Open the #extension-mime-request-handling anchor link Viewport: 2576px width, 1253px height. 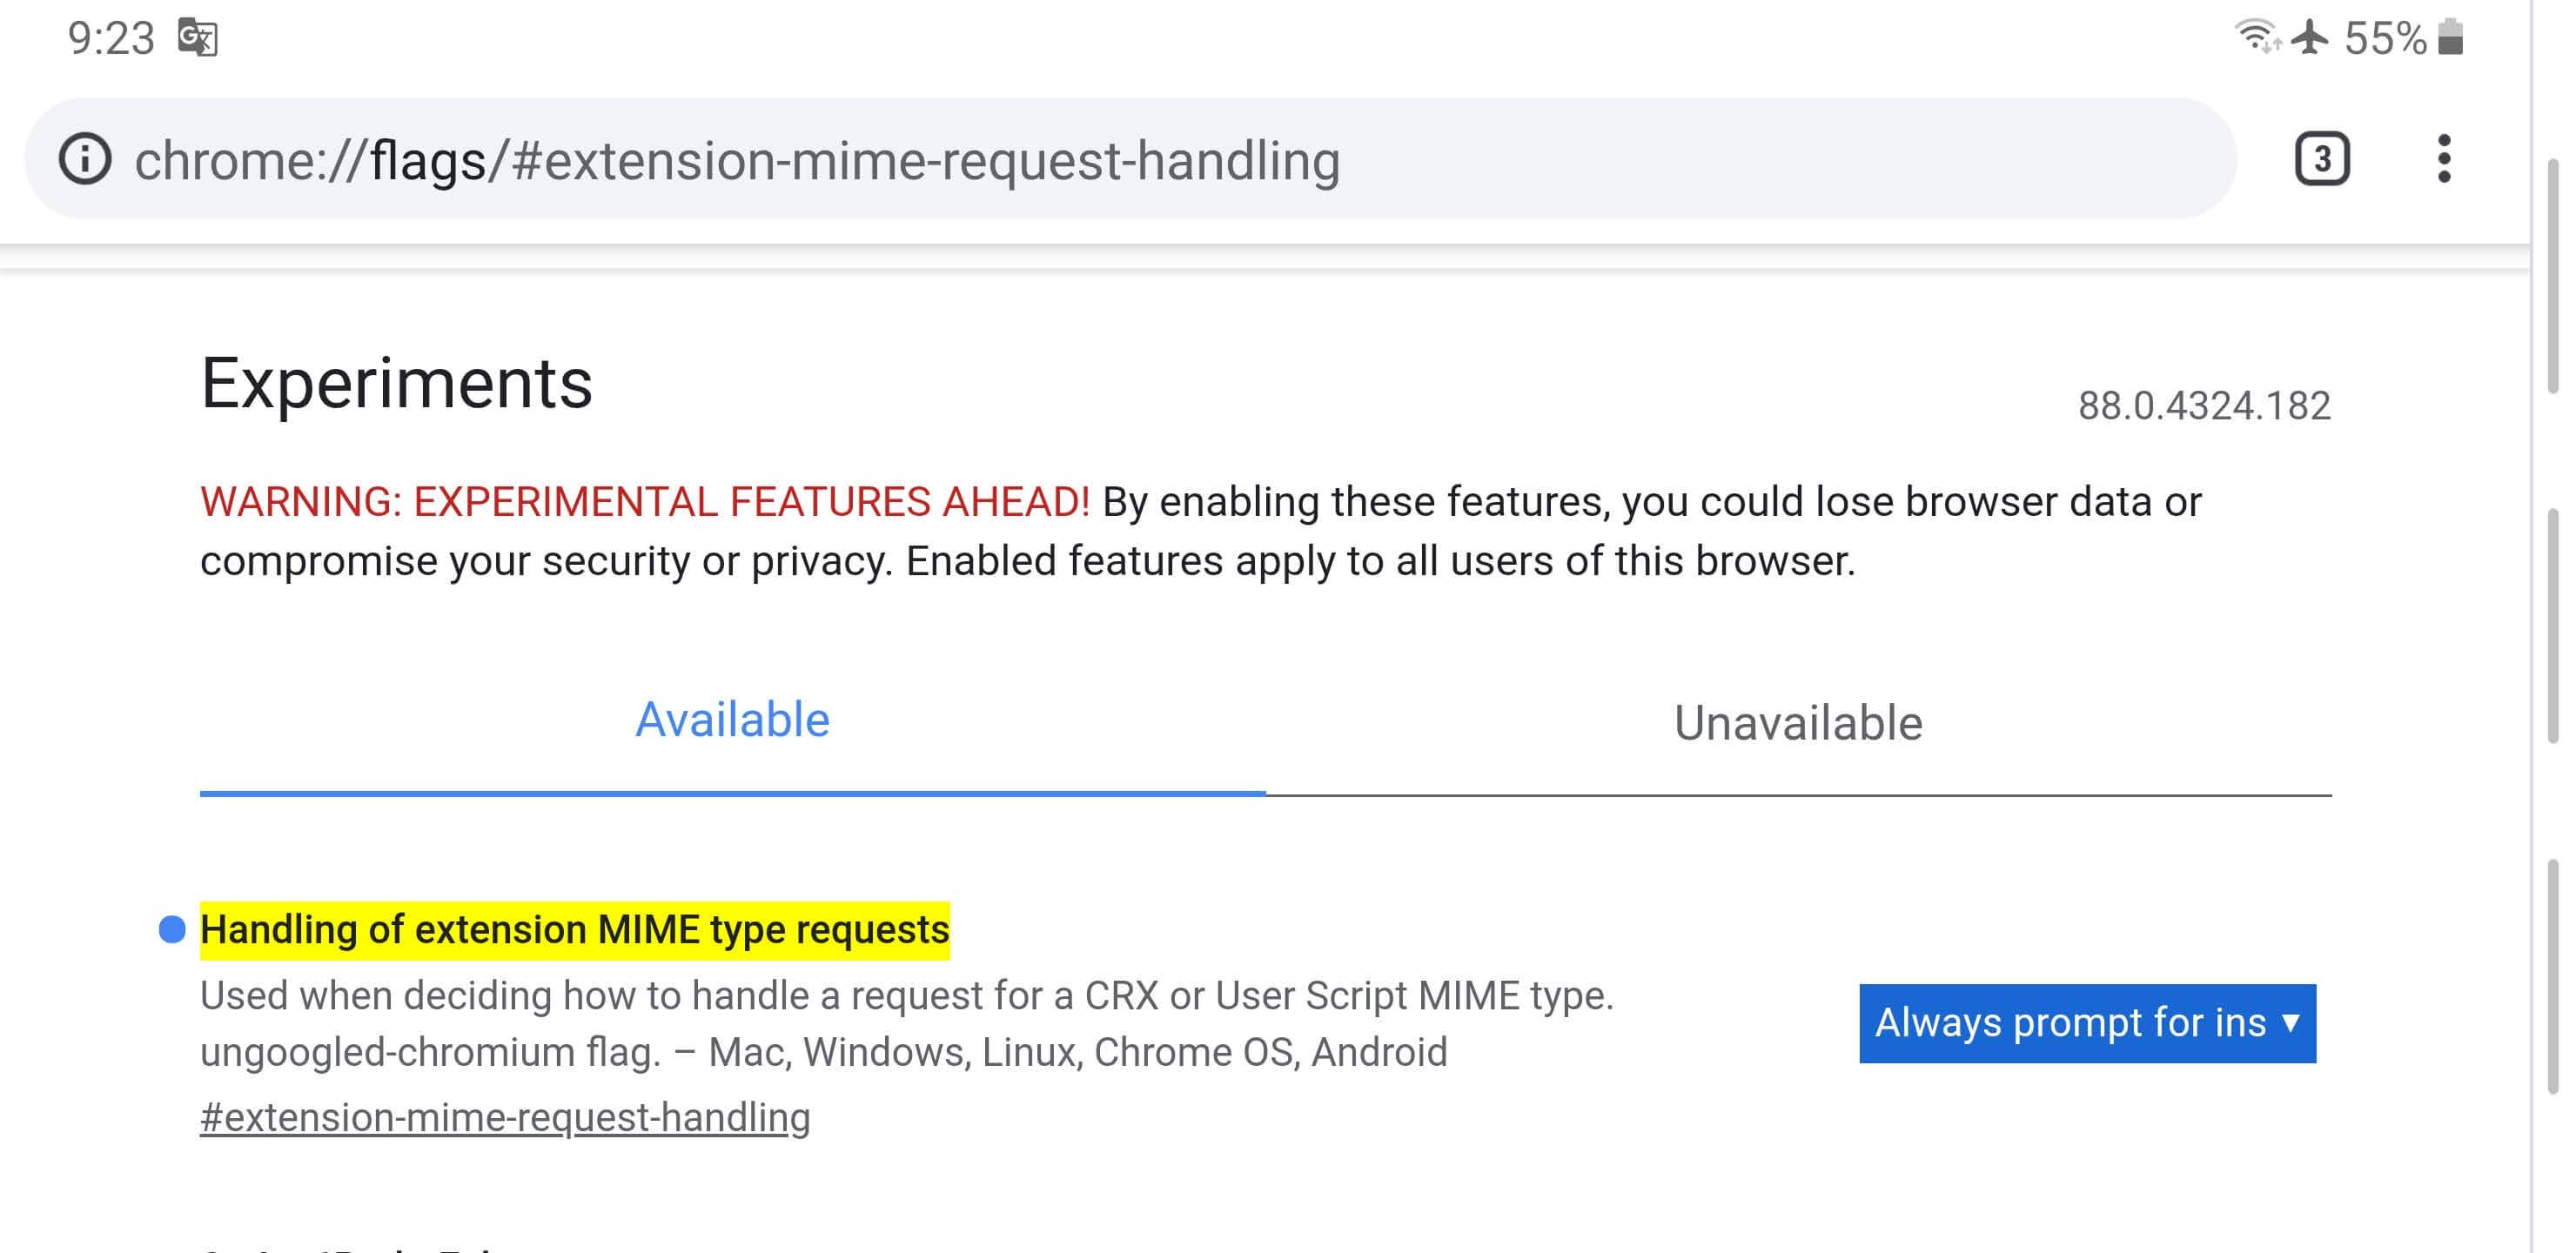coord(505,1117)
